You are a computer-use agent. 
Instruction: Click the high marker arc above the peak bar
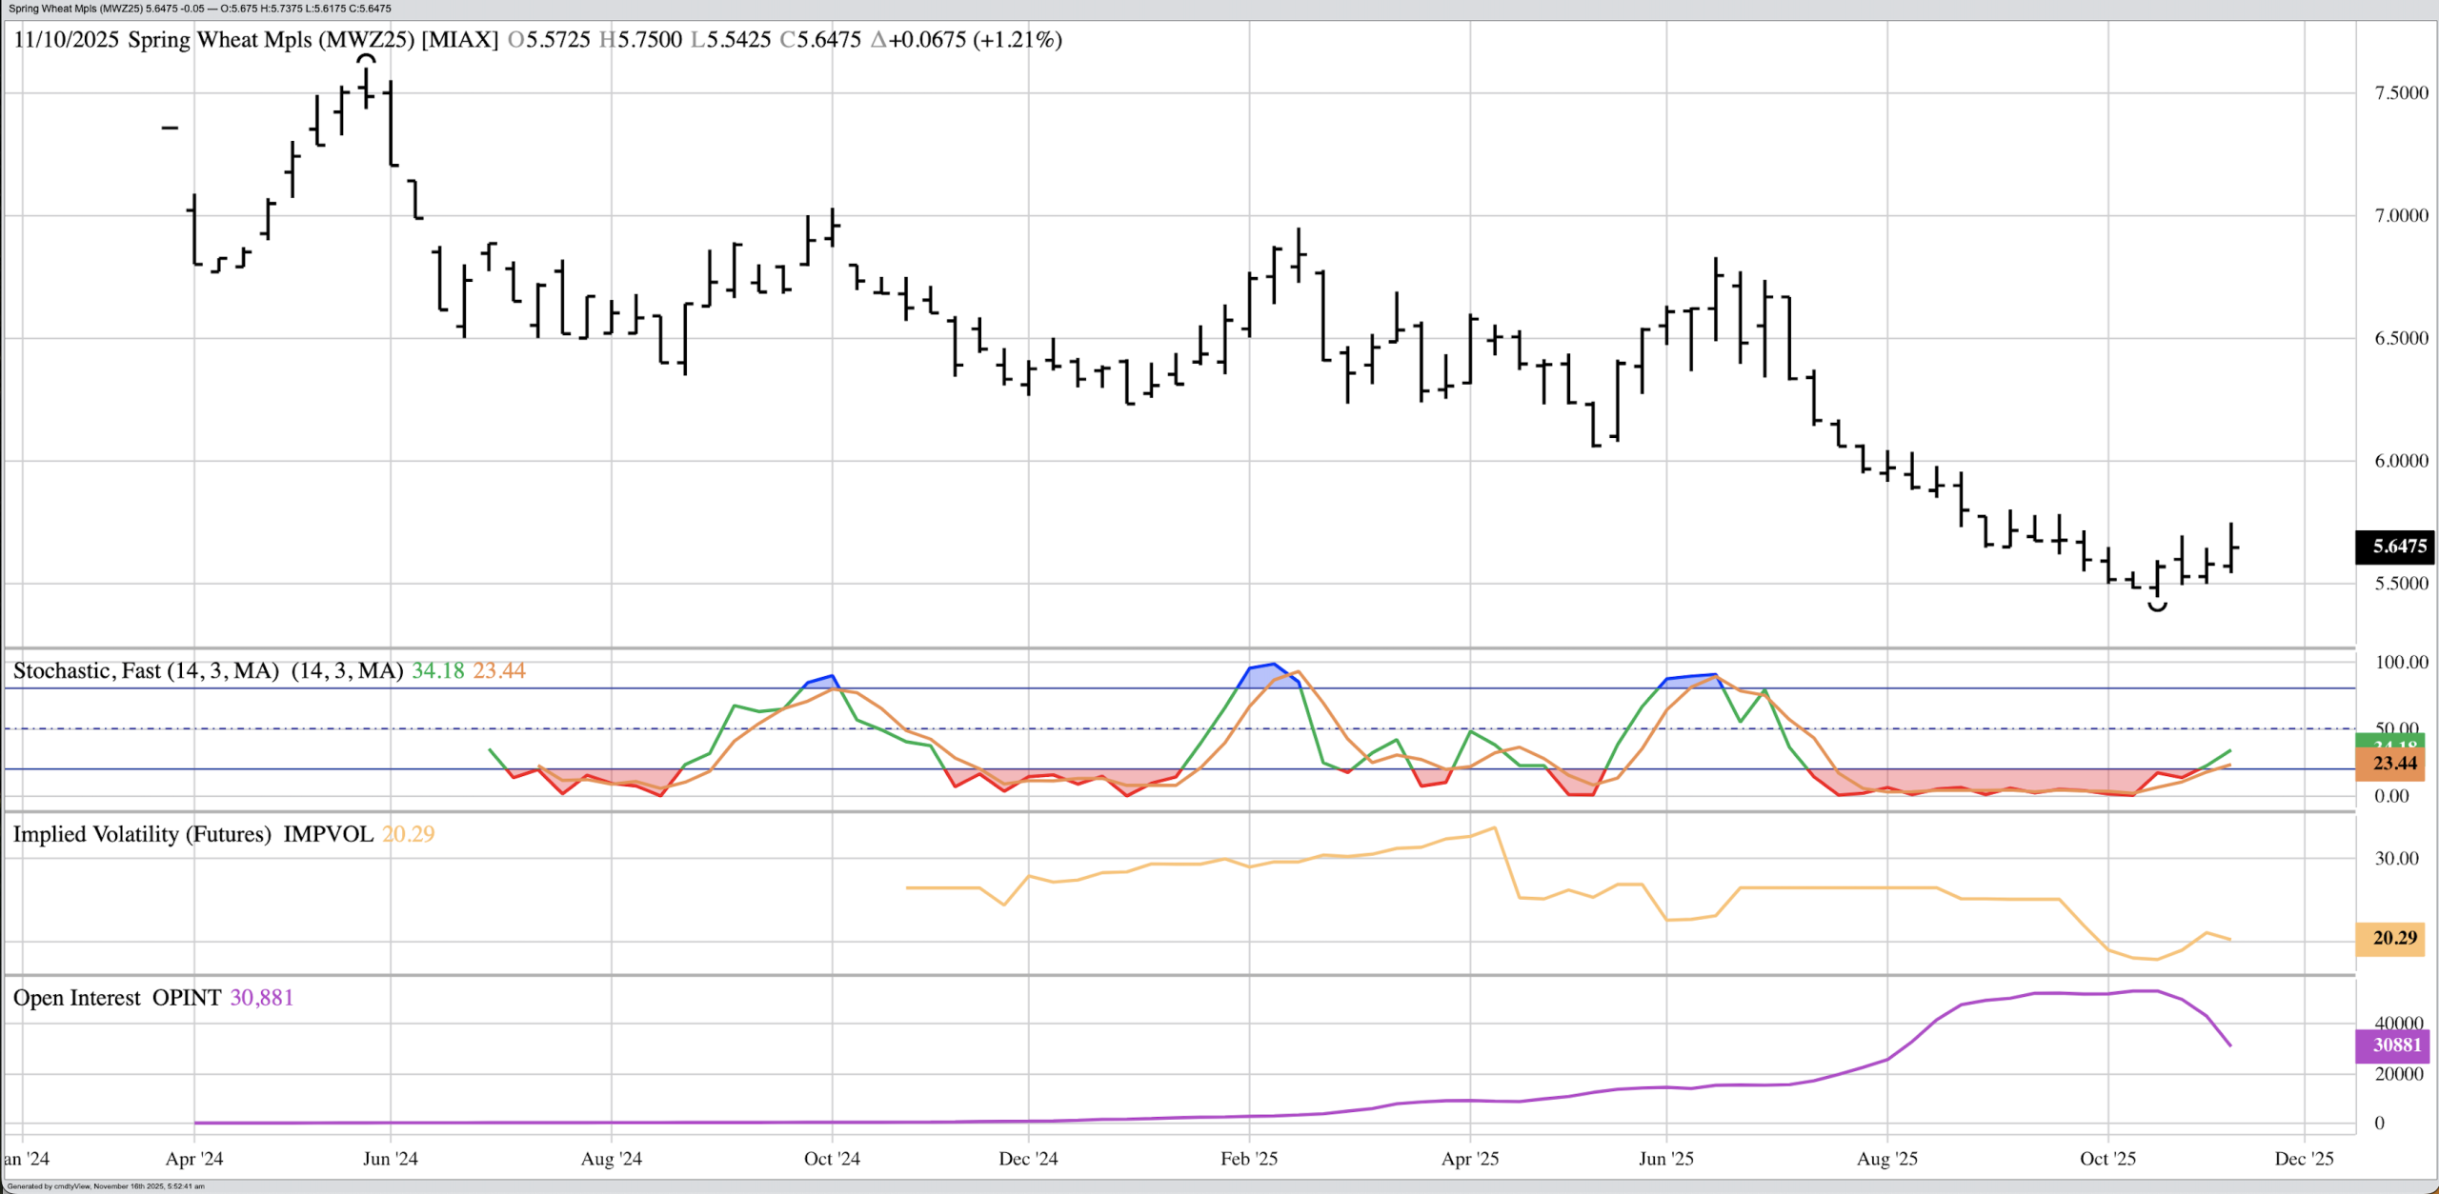[366, 59]
